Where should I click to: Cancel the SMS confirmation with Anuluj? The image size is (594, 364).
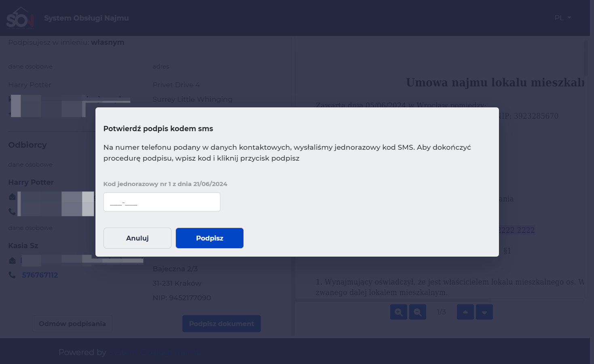(x=137, y=238)
